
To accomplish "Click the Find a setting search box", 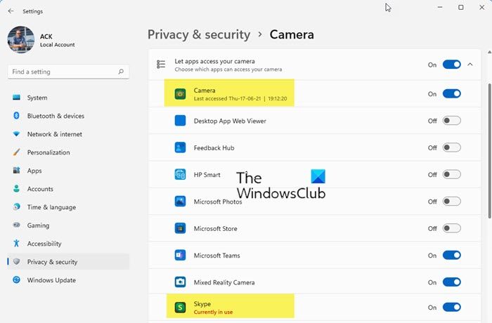I will point(62,72).
